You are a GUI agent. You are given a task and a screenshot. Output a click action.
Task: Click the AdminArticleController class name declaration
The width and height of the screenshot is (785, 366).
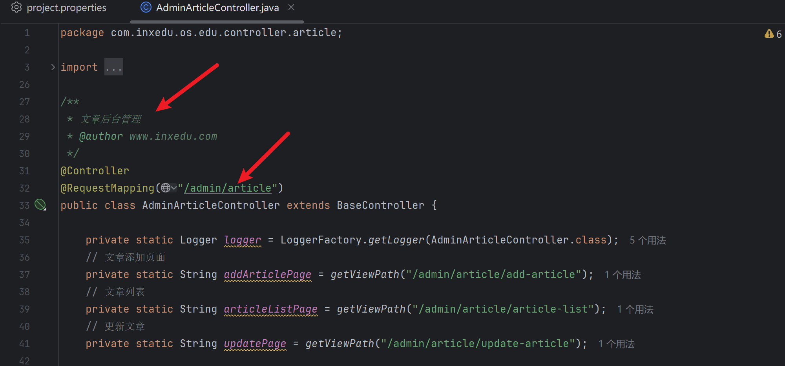tap(211, 205)
